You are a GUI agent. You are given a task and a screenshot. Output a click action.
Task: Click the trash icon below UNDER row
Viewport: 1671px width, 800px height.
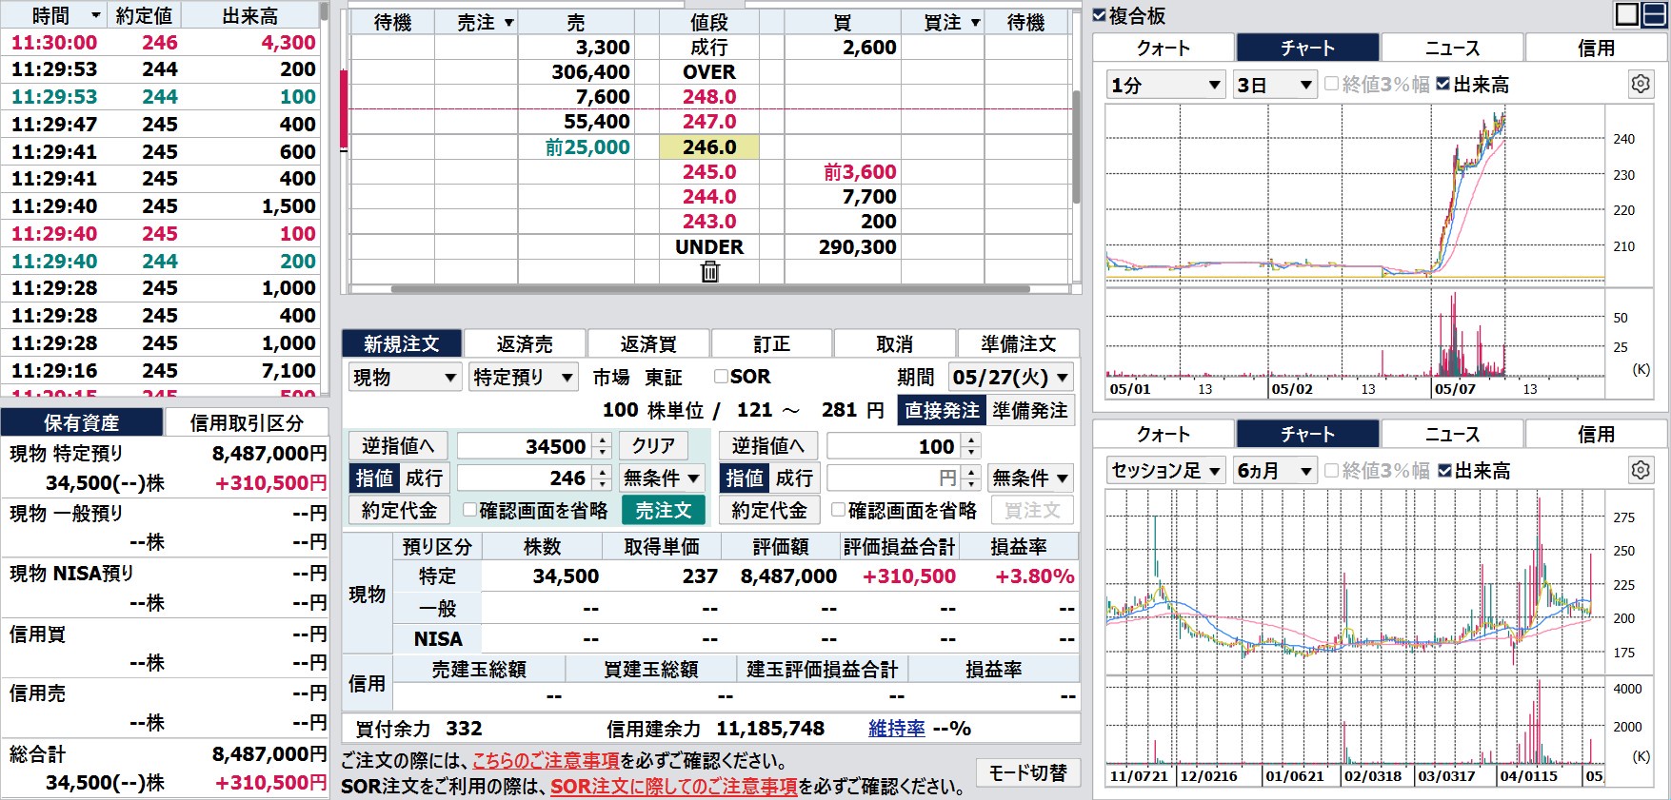[709, 272]
